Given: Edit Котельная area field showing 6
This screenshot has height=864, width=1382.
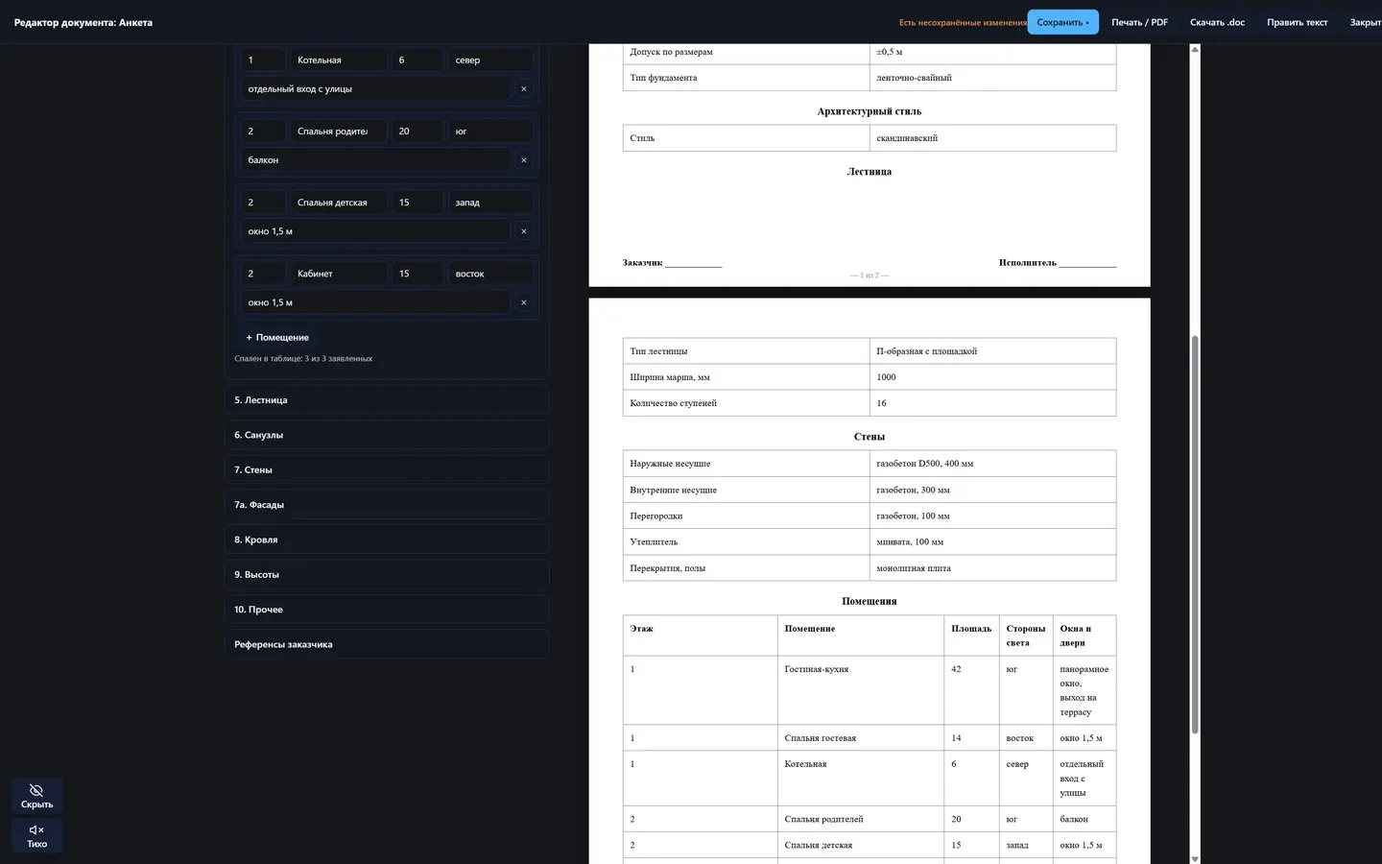Looking at the screenshot, I should pos(417,60).
